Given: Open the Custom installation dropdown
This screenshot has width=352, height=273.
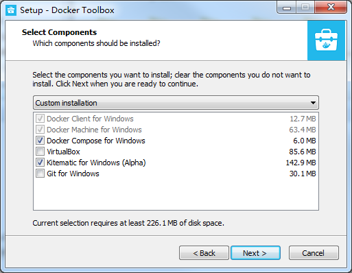Looking at the screenshot, I should coord(176,103).
